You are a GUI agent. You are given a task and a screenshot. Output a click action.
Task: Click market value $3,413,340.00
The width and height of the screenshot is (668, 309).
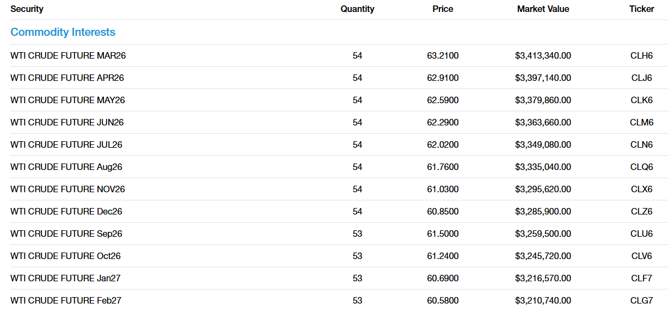tap(543, 55)
